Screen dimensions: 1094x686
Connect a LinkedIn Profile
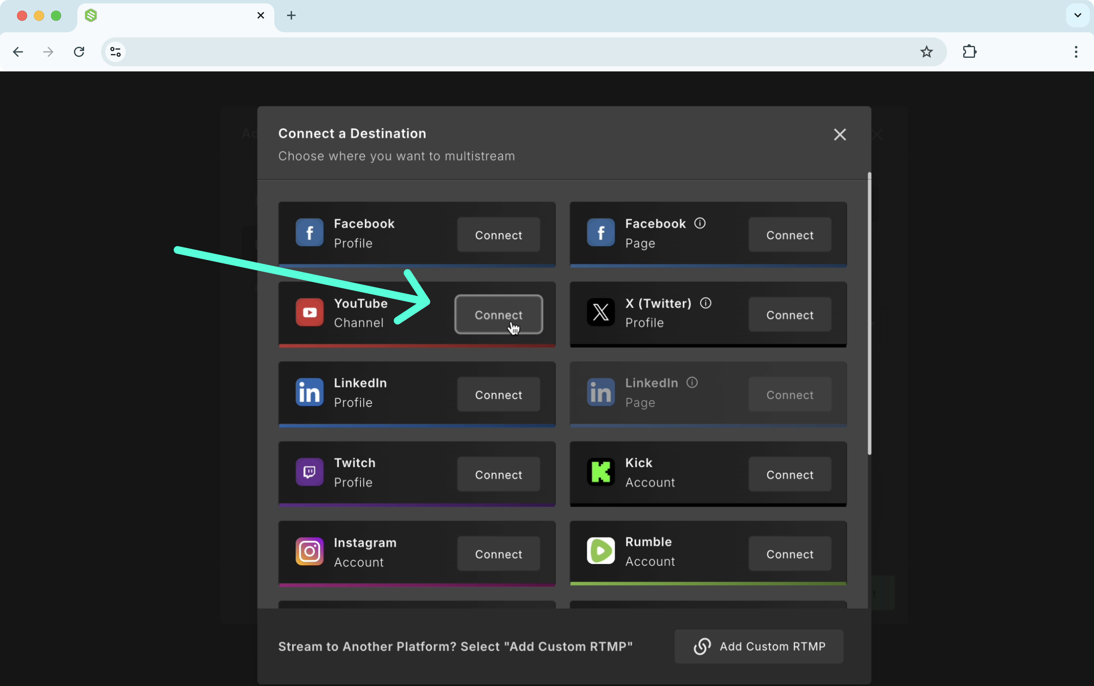tap(499, 395)
